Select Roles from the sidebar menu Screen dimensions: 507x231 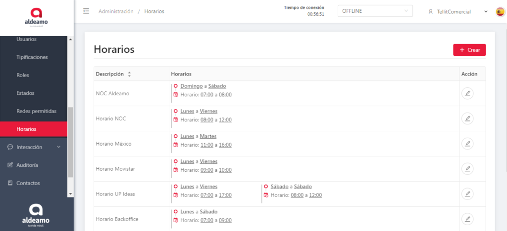(23, 75)
